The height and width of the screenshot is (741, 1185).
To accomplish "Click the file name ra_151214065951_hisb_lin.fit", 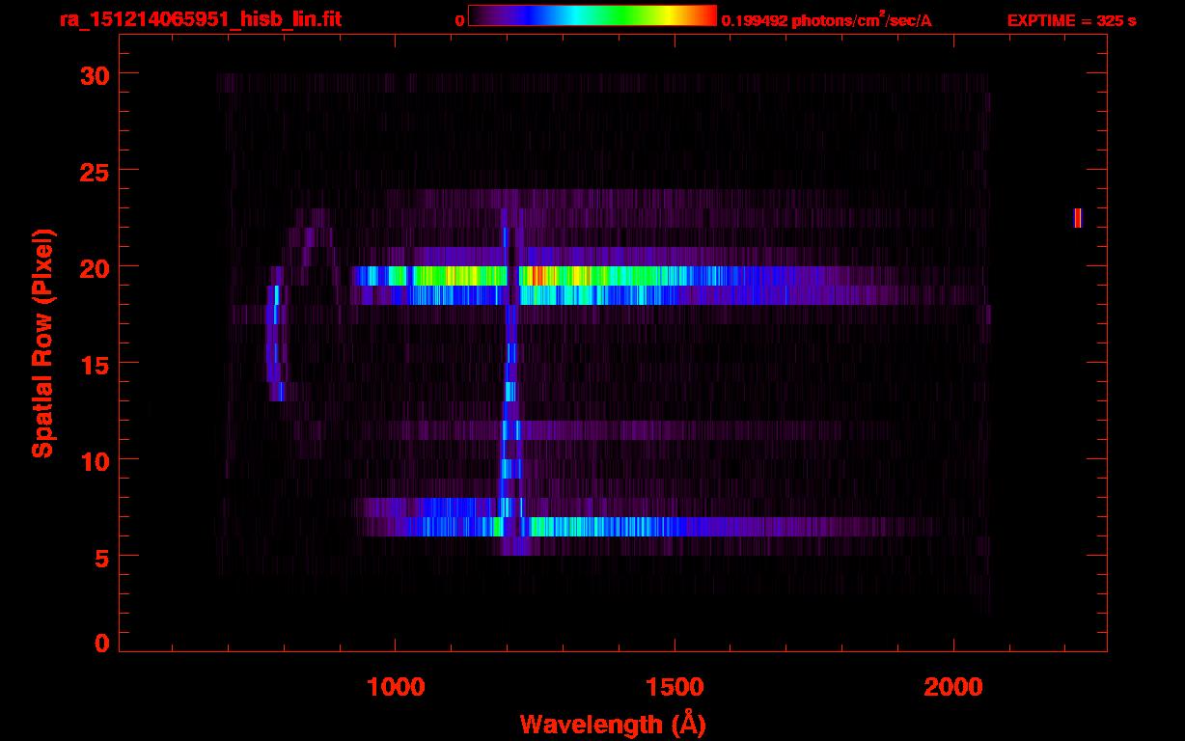I will point(200,19).
